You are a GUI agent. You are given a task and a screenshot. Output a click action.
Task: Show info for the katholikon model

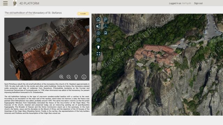[84, 77]
